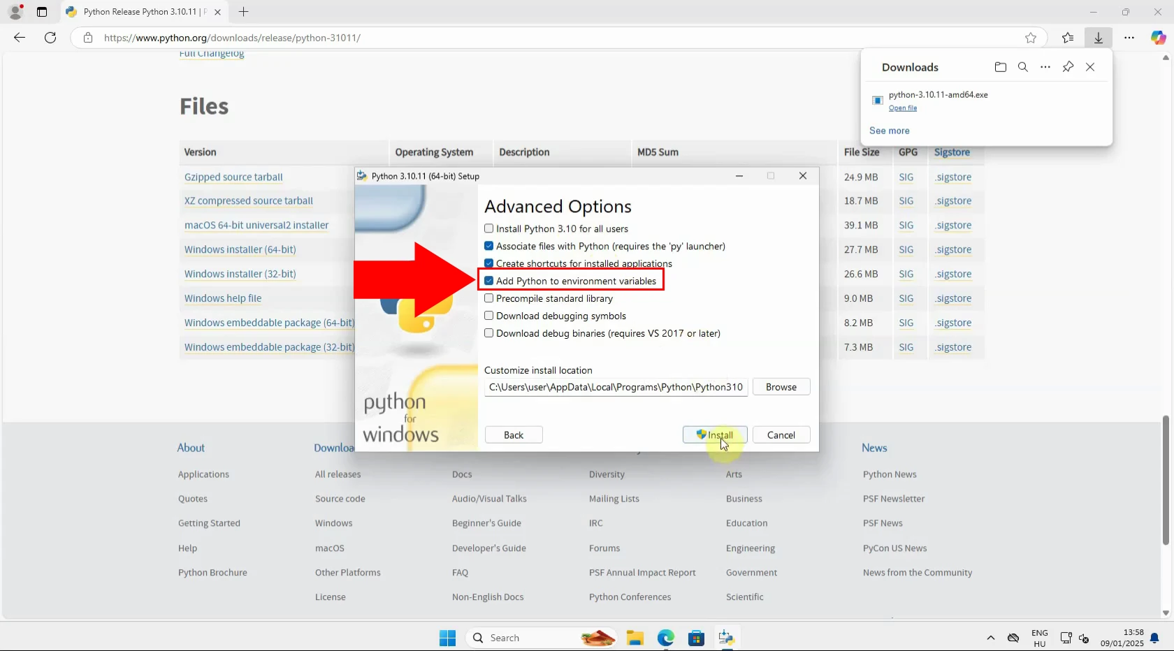The width and height of the screenshot is (1174, 651).
Task: Open the tab actions menu icon
Action: [x=42, y=12]
